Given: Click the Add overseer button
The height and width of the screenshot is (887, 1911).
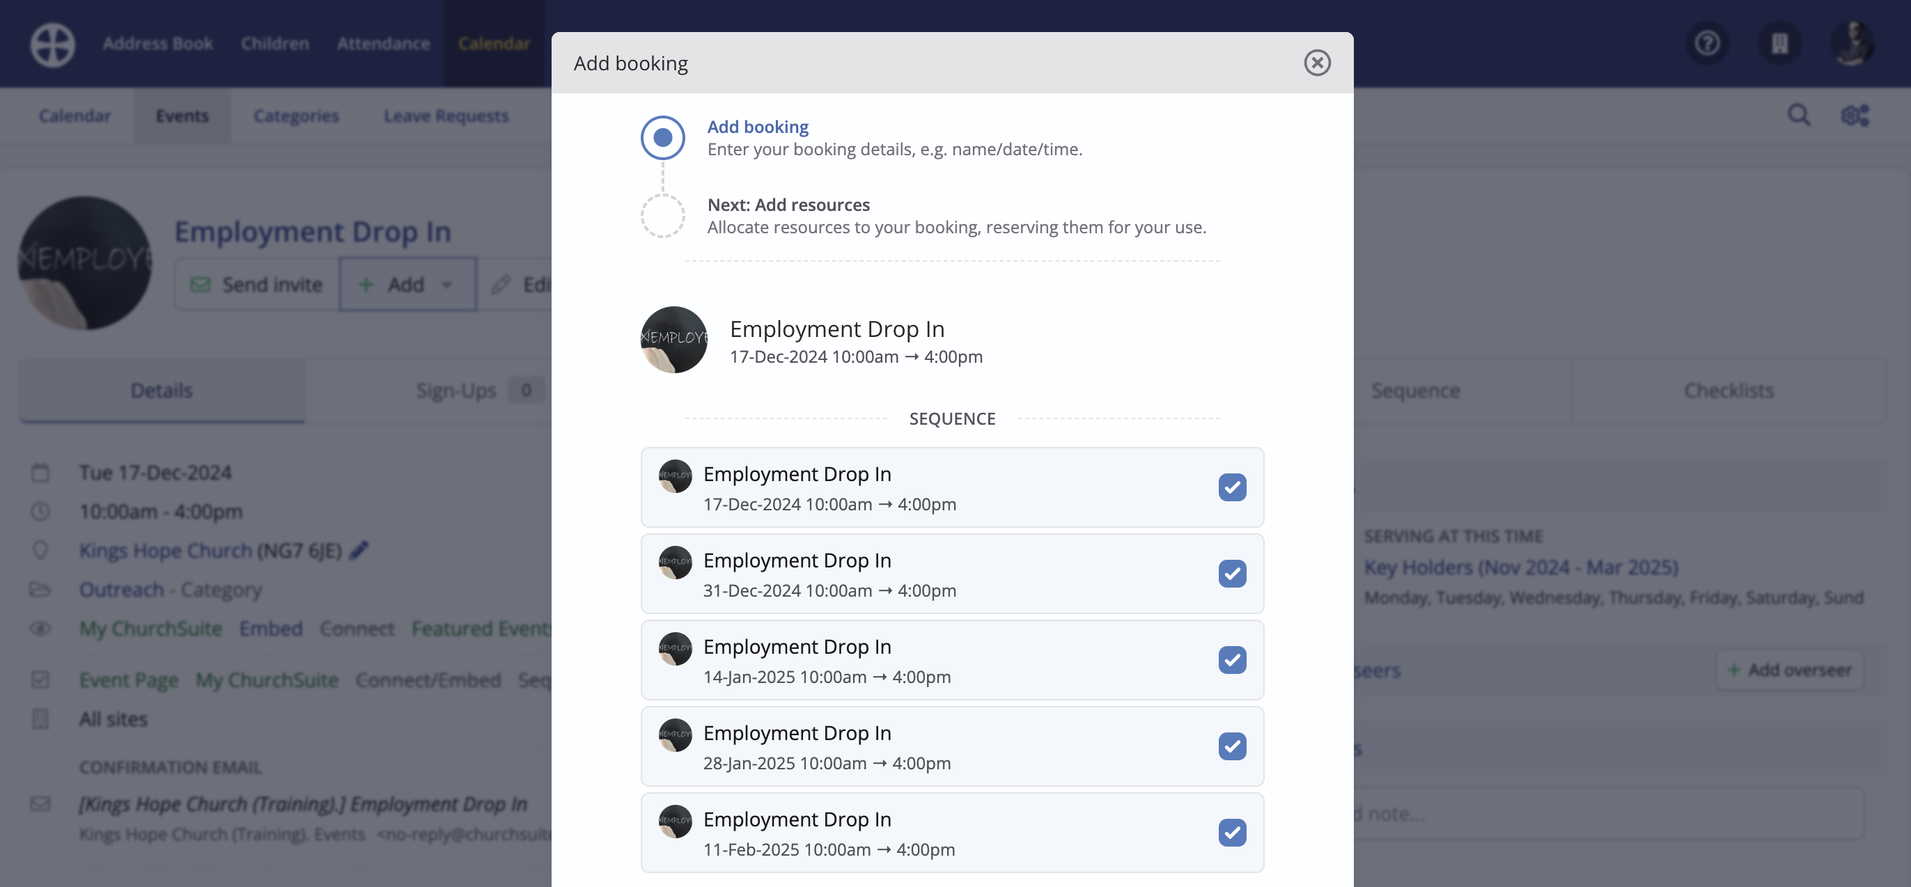Looking at the screenshot, I should click(1789, 670).
